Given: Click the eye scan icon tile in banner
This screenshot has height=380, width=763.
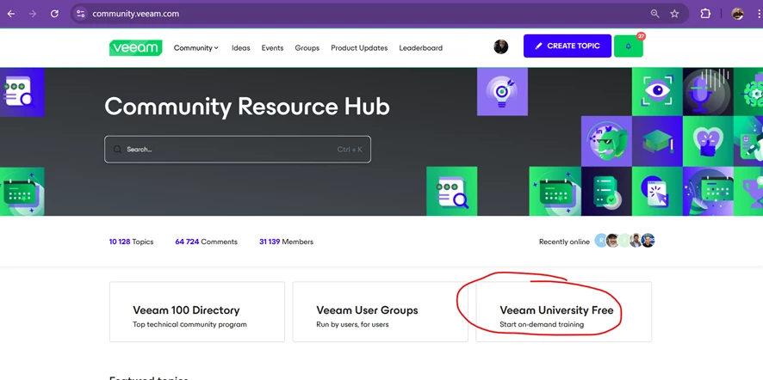Looking at the screenshot, I should pos(657,91).
